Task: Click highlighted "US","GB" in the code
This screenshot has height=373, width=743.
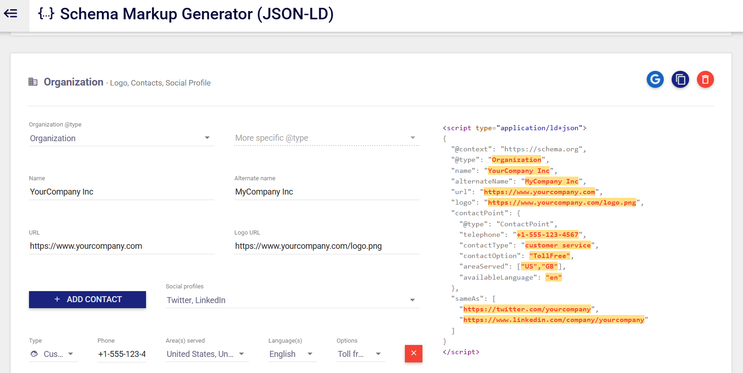Action: (x=539, y=266)
